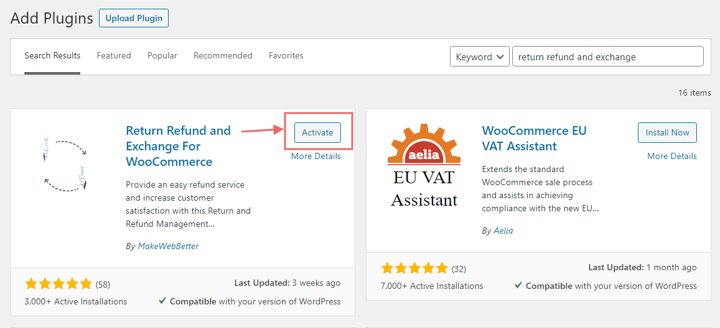
Task: Select the Recommended tab
Action: [x=223, y=55]
